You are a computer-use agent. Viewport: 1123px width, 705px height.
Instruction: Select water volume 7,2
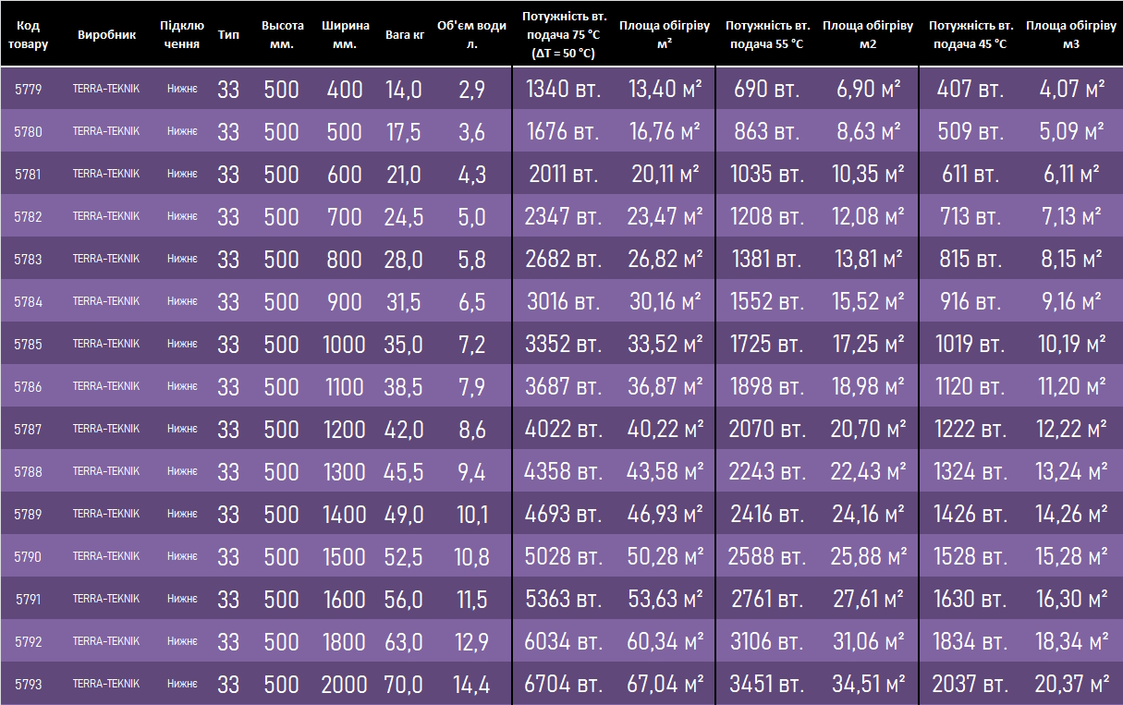[x=471, y=345]
